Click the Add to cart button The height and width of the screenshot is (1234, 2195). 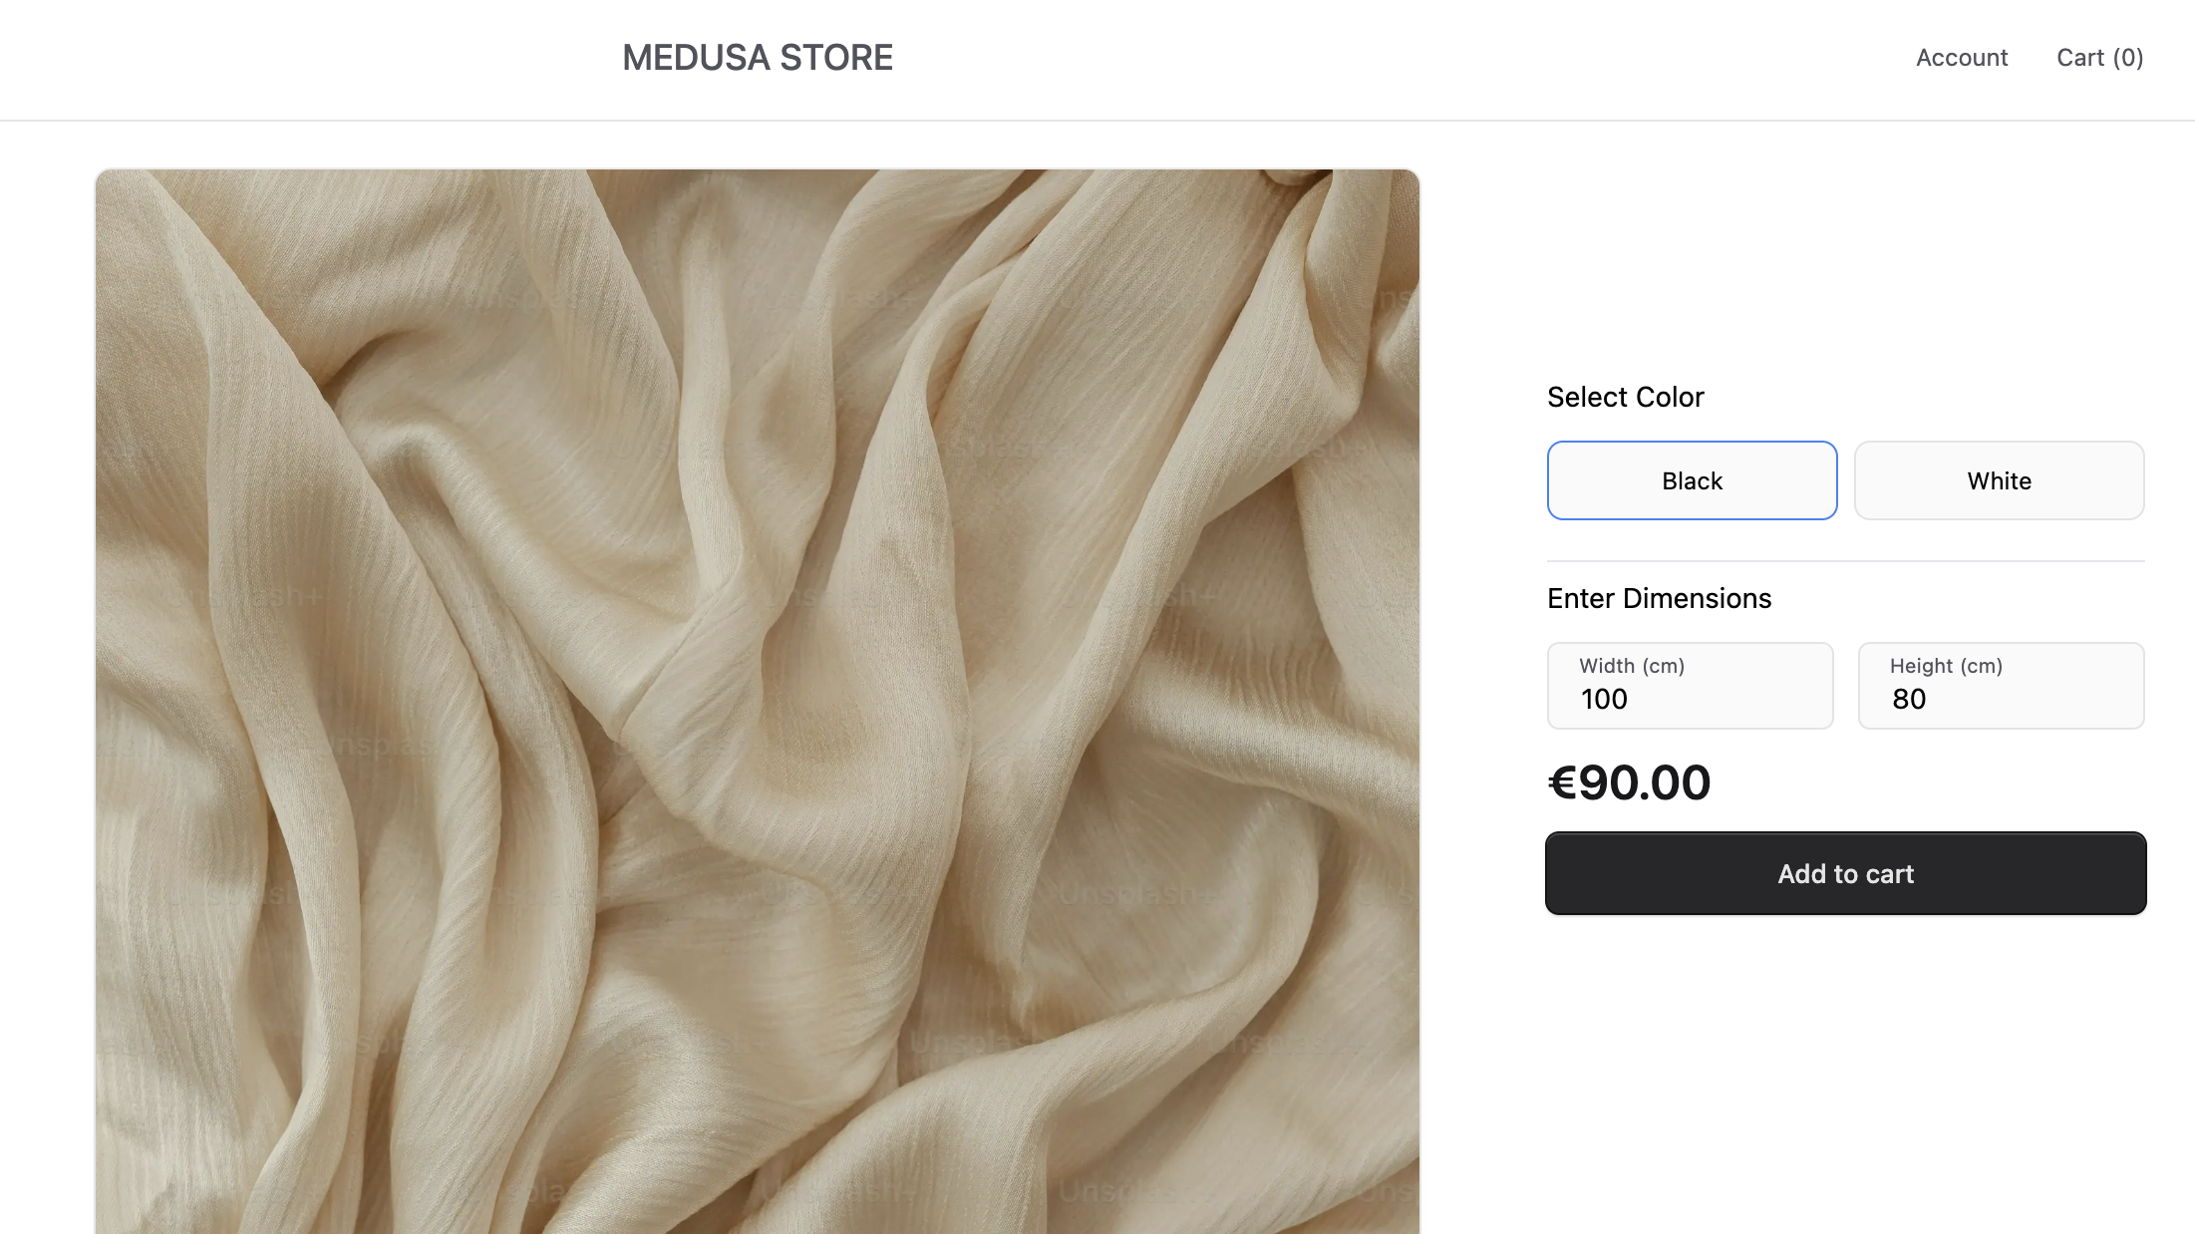[1845, 873]
